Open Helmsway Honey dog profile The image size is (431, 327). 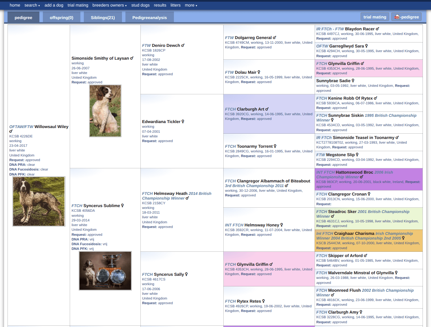click(262, 225)
